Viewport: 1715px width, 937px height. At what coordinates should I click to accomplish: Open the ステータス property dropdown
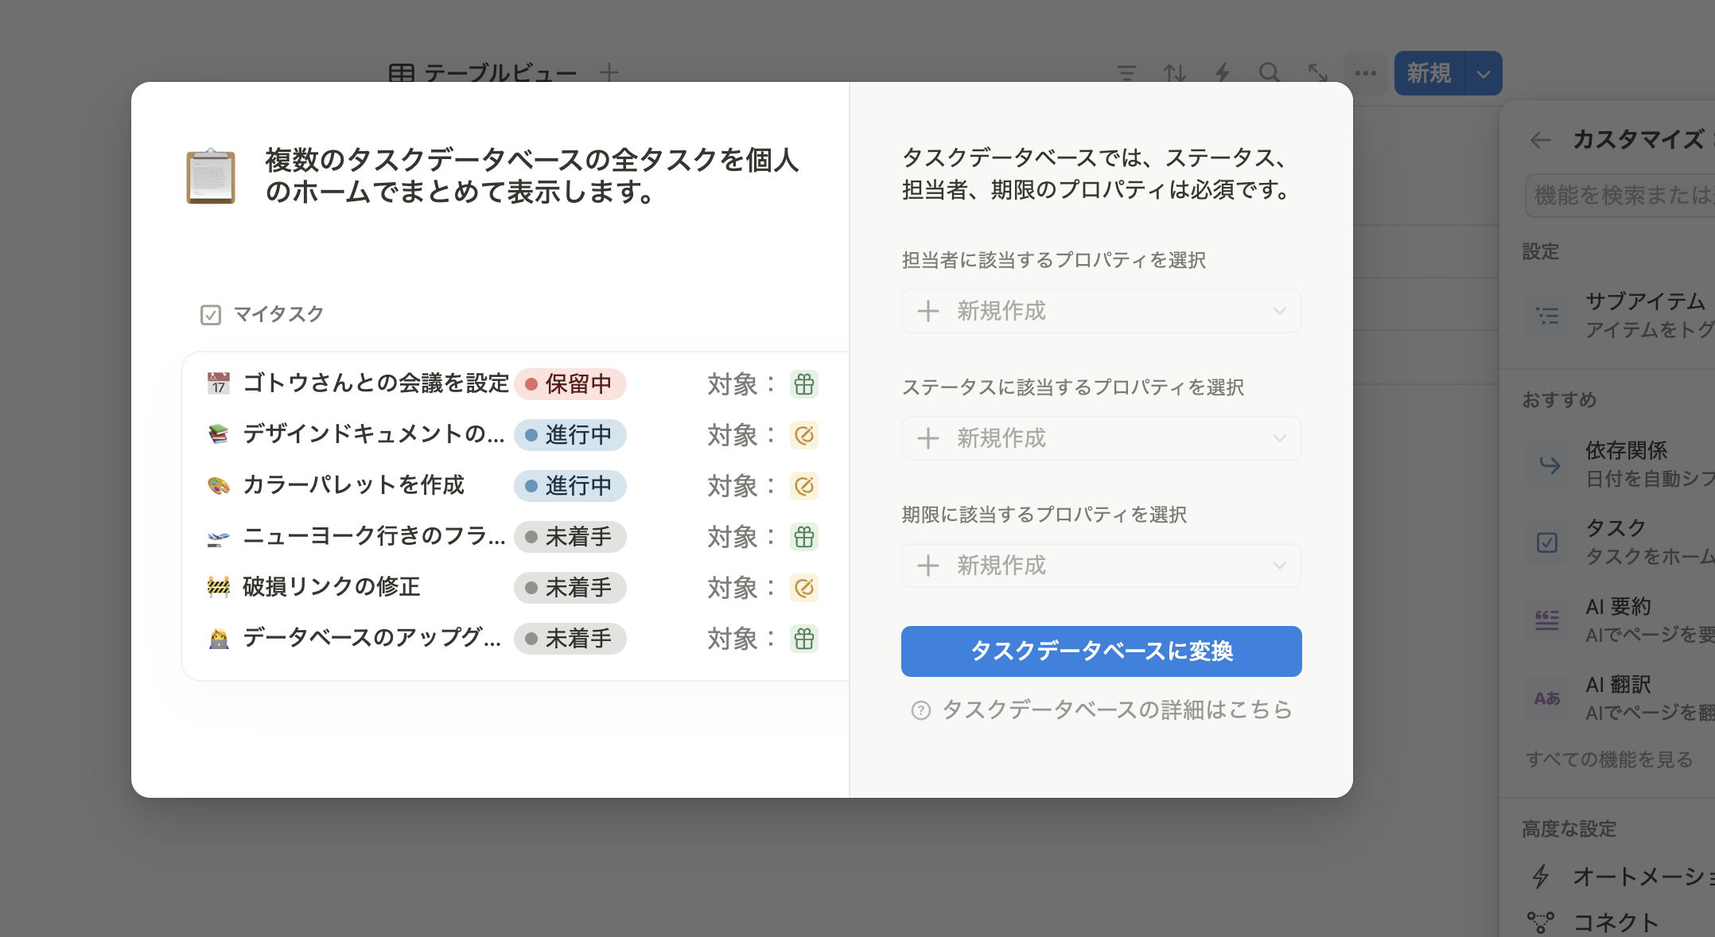point(1101,438)
